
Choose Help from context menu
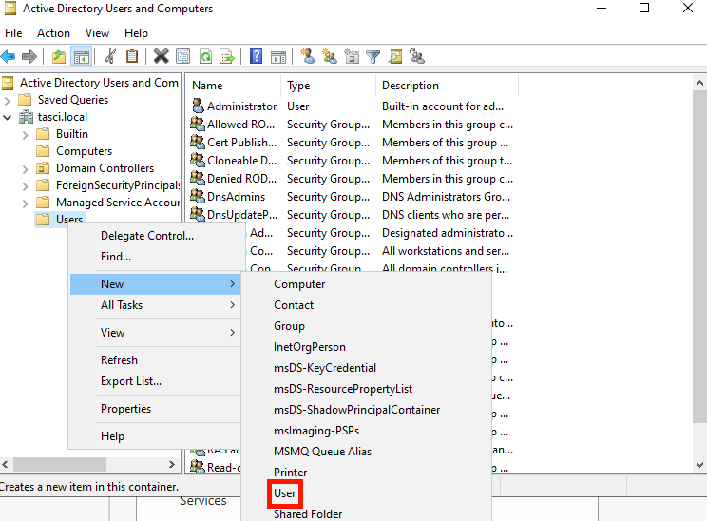pyautogui.click(x=155, y=436)
